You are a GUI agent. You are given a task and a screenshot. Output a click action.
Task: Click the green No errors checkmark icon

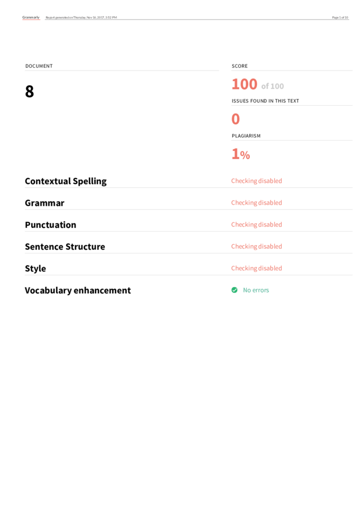pyautogui.click(x=234, y=290)
